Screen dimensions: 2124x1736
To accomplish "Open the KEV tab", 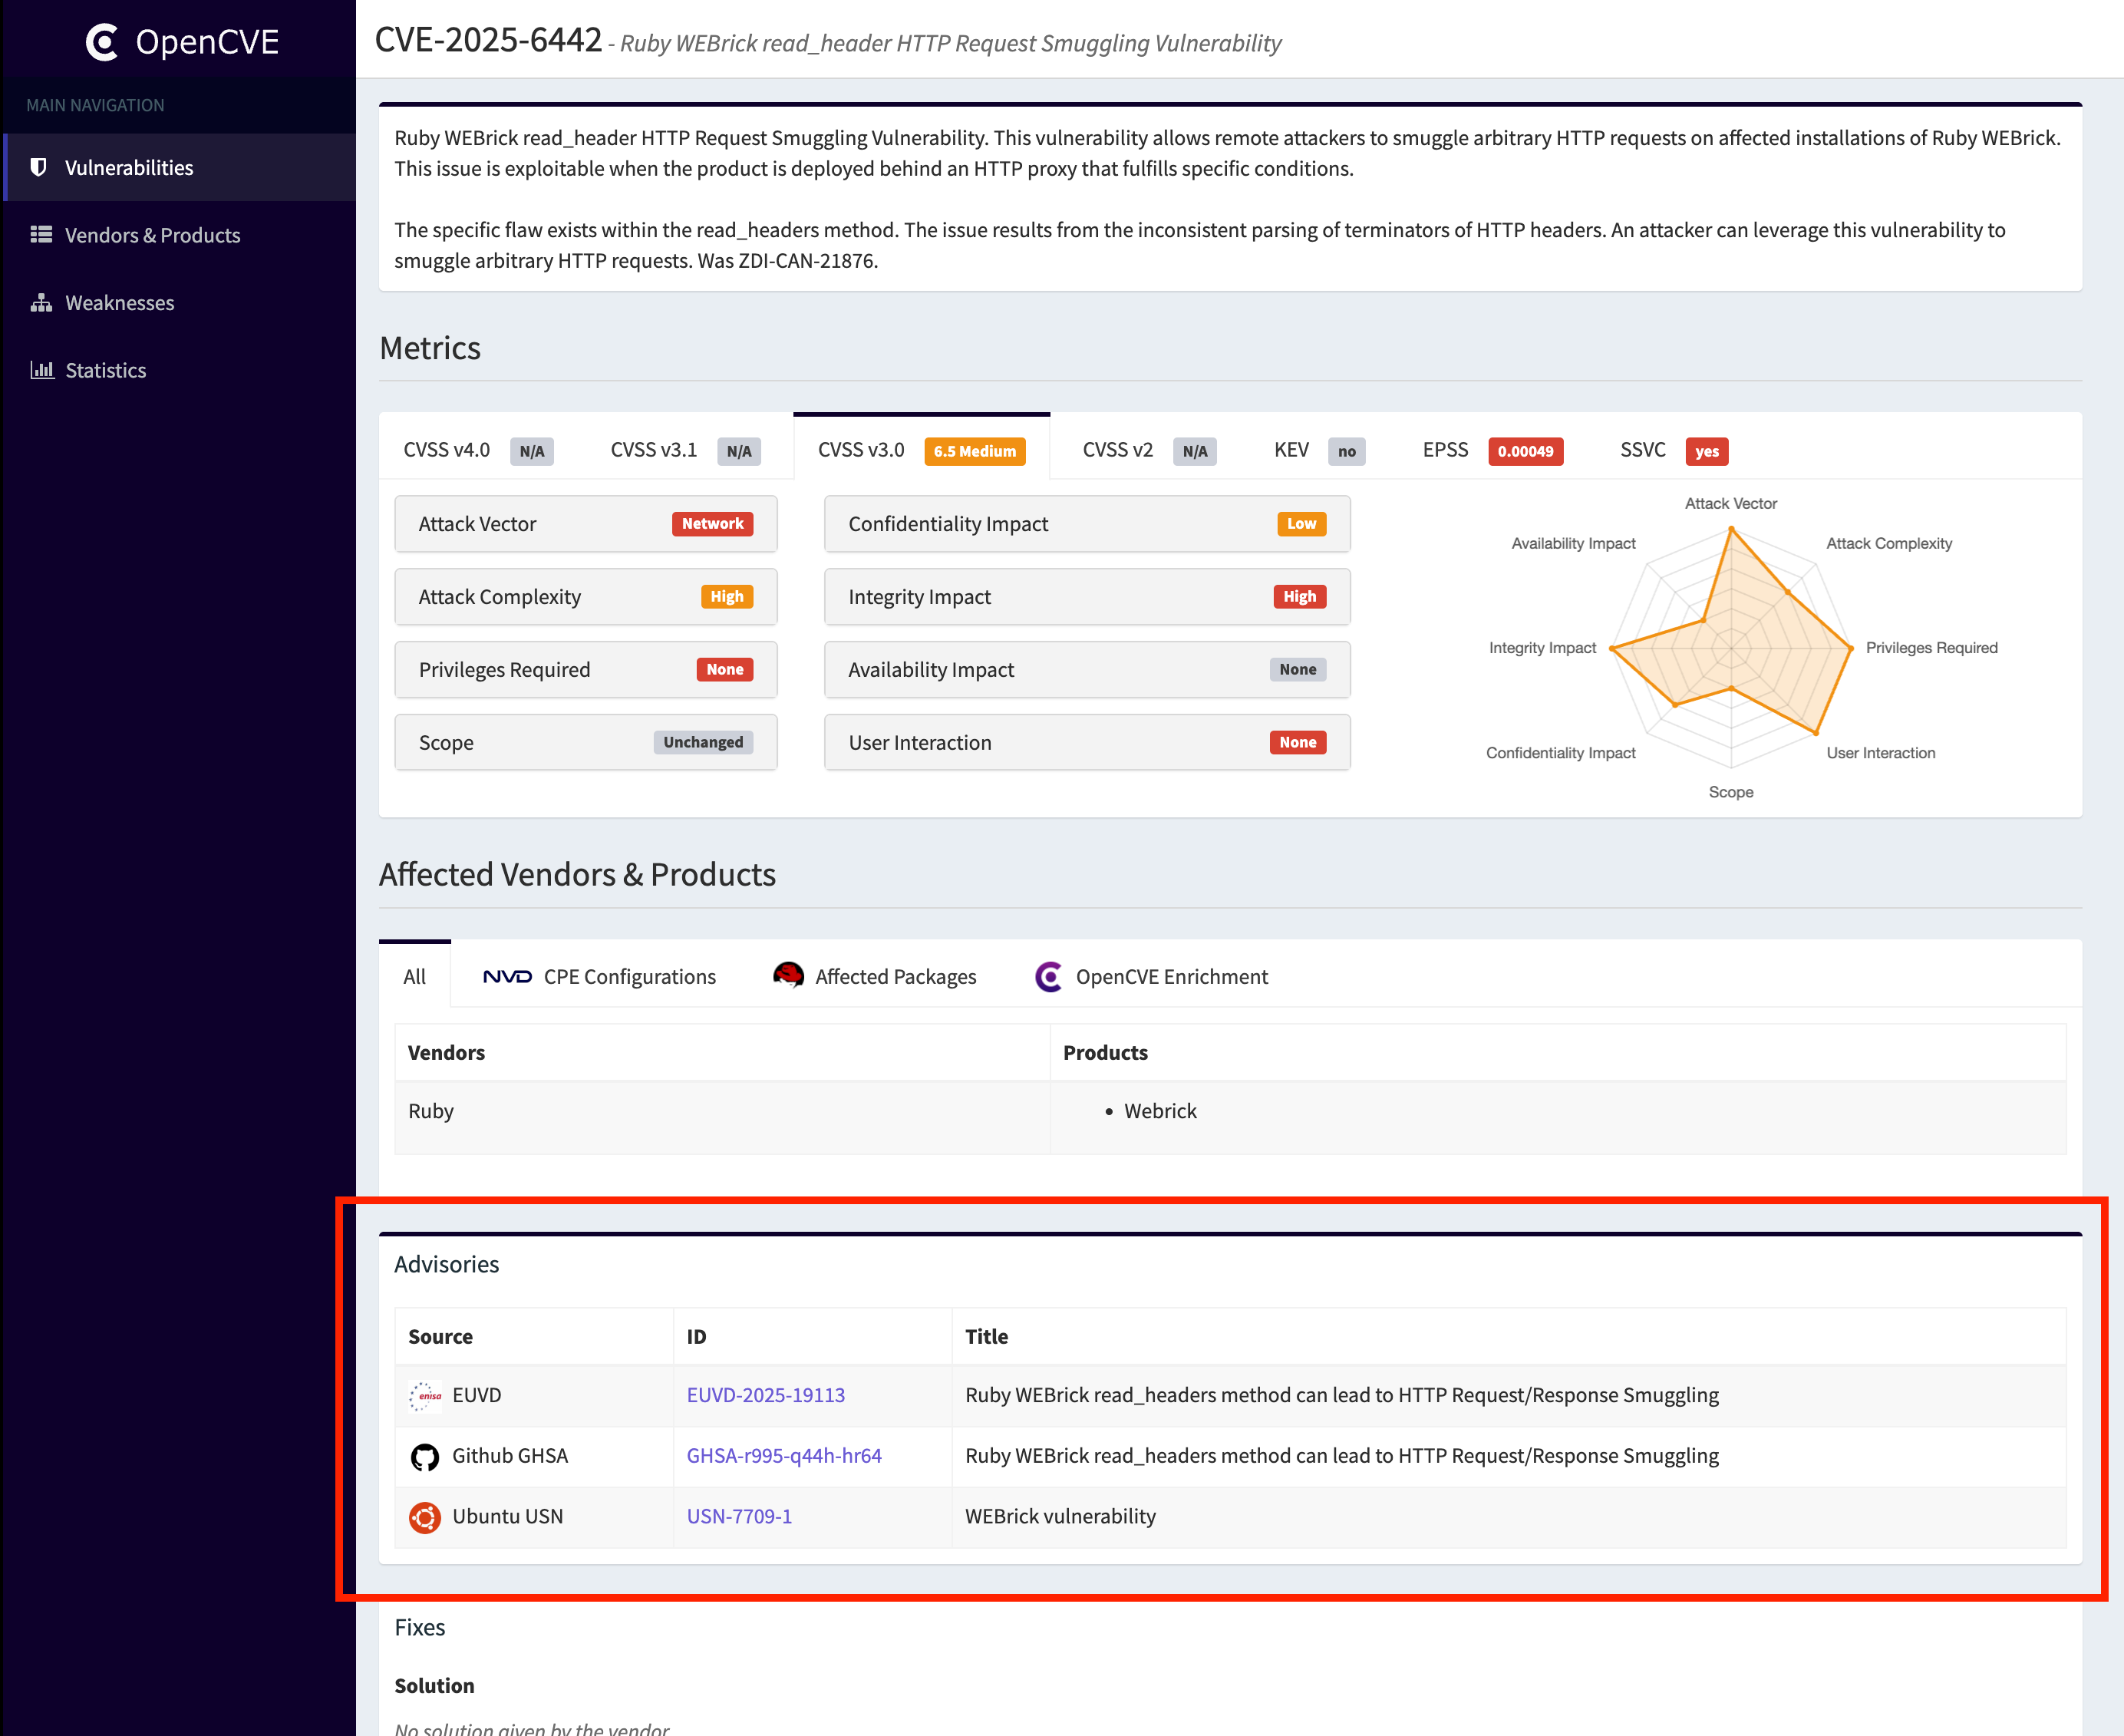I will (1319, 450).
